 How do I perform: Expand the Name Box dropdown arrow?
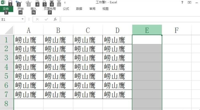point(23,19)
